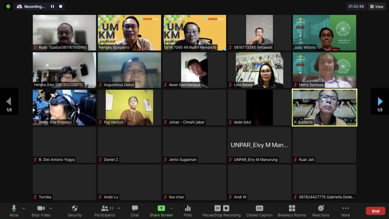Click the Closed Caption icon
Viewport: 389px width, 219px height.
(x=259, y=208)
